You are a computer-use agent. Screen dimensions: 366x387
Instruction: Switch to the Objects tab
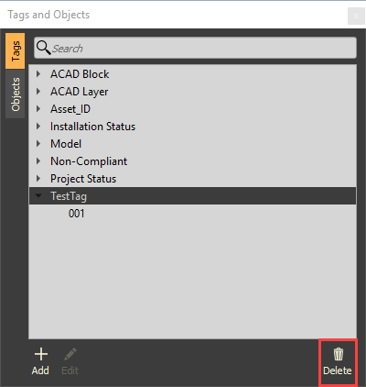(x=16, y=94)
